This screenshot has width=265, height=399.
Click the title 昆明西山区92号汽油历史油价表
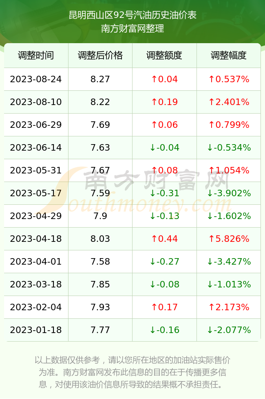coord(132,15)
